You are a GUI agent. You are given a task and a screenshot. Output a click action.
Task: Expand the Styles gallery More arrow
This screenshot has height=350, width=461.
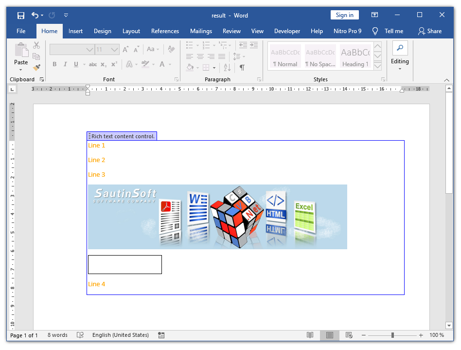378,66
